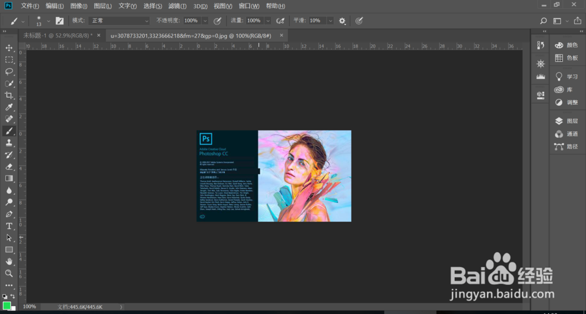The height and width of the screenshot is (314, 586).
Task: Open the 色板 swatches panel
Action: pos(566,58)
